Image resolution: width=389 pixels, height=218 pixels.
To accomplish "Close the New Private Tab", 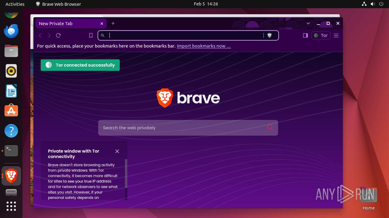I will [x=102, y=24].
